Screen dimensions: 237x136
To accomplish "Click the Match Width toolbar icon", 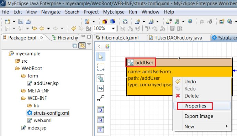I will coord(172,29).
